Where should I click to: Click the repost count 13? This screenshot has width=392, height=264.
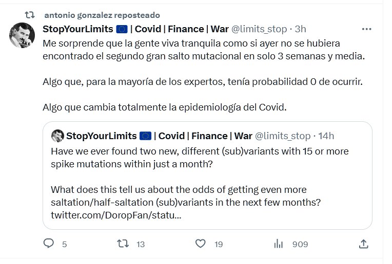140,245
